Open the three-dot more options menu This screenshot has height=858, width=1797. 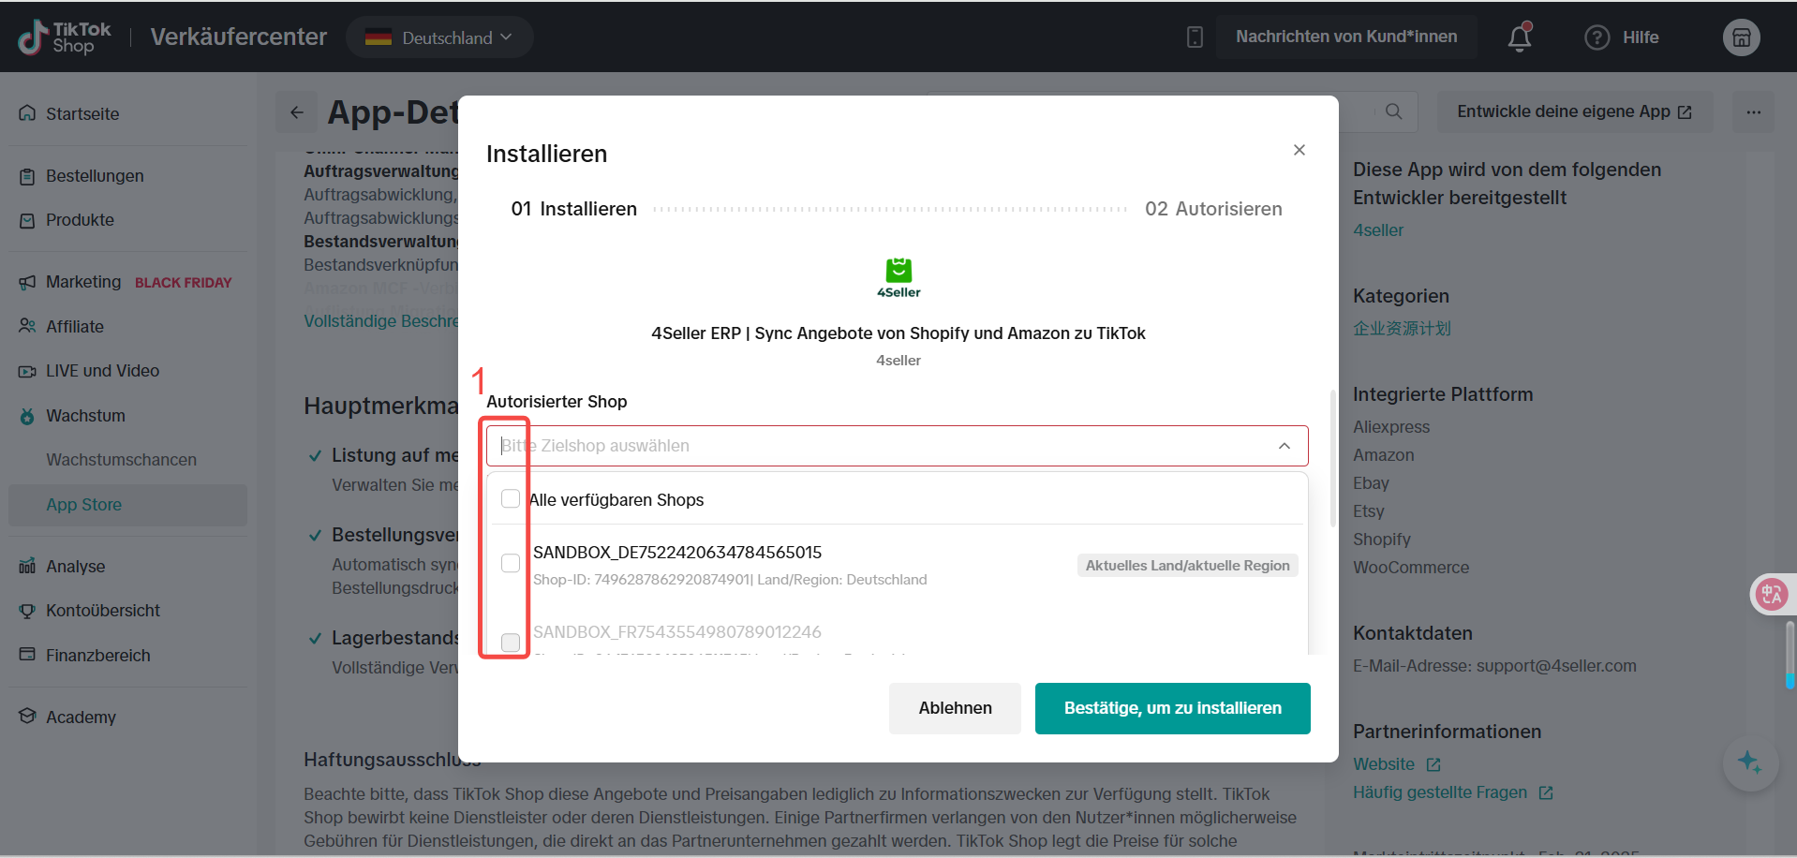[x=1753, y=112]
